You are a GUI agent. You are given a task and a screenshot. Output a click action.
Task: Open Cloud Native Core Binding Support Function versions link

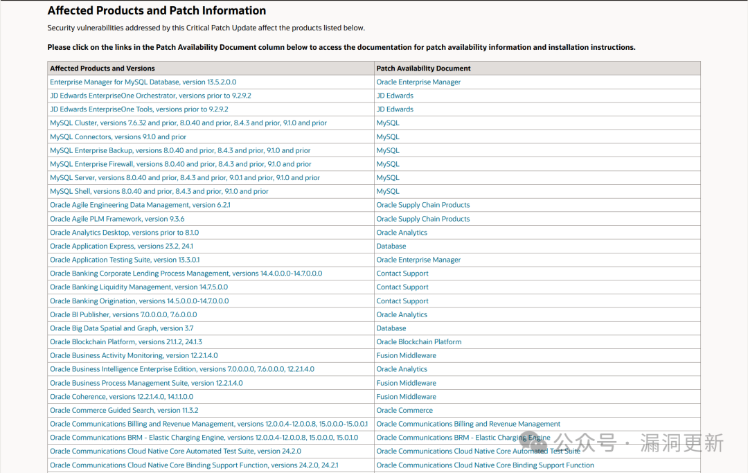(194, 465)
